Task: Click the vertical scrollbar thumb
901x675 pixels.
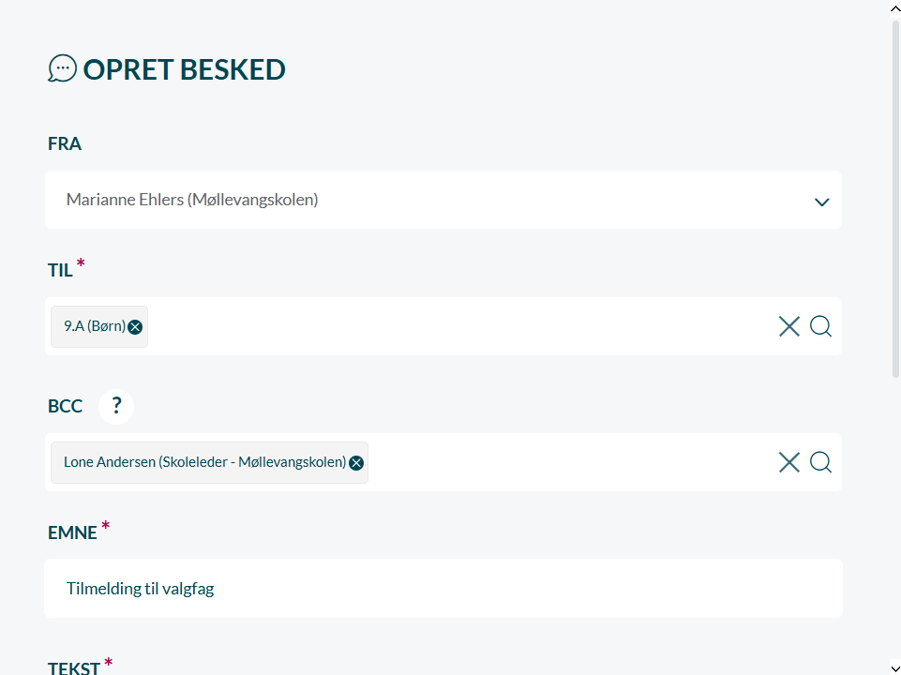Action: 894,197
